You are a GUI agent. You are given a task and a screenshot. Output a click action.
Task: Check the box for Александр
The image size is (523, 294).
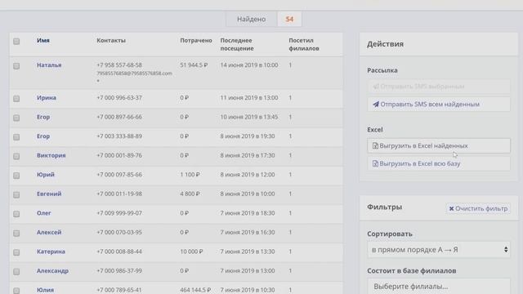click(x=16, y=272)
